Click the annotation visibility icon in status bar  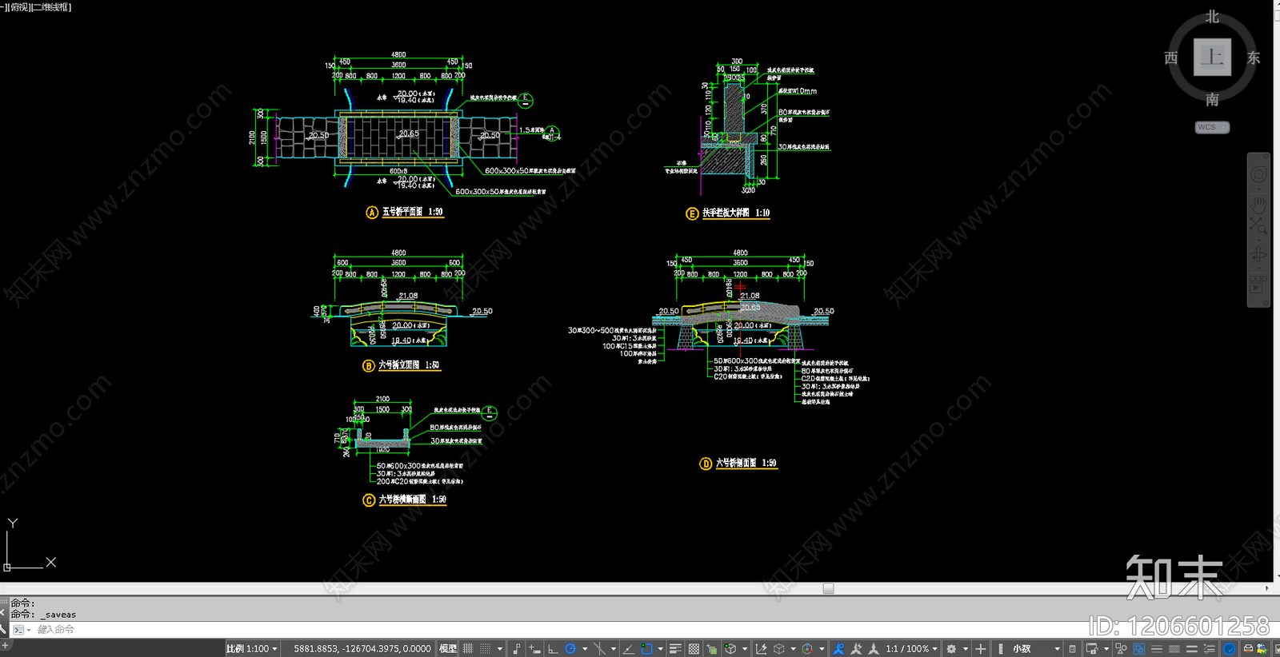838,649
